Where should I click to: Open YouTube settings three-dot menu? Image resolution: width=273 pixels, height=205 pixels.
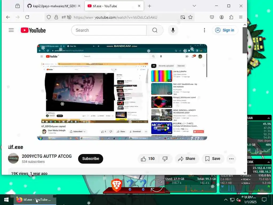point(204,30)
